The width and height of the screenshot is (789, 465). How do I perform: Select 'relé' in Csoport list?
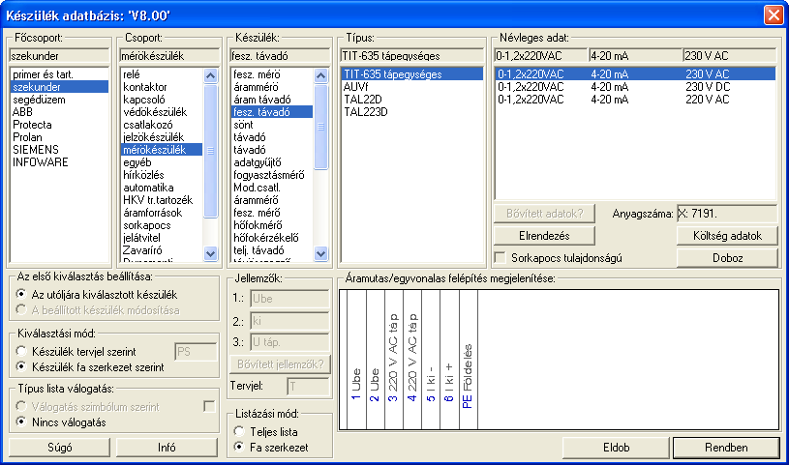(162, 74)
